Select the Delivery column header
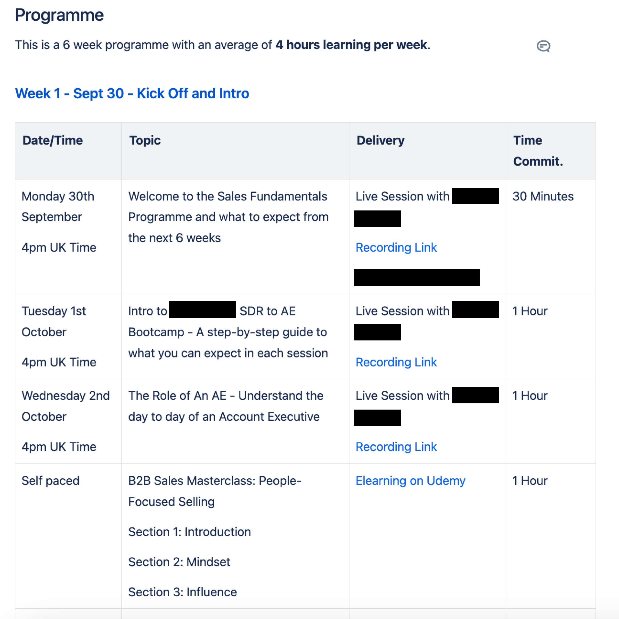The image size is (619, 619). click(x=380, y=140)
